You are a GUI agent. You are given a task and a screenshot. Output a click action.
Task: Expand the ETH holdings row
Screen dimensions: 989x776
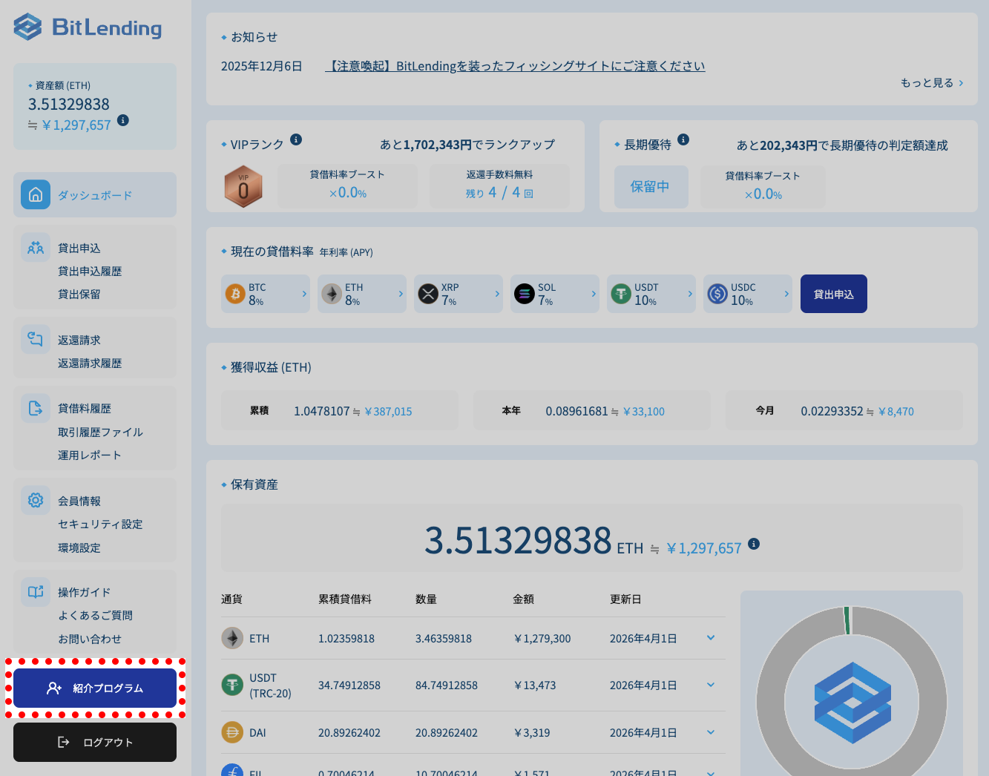pos(711,638)
